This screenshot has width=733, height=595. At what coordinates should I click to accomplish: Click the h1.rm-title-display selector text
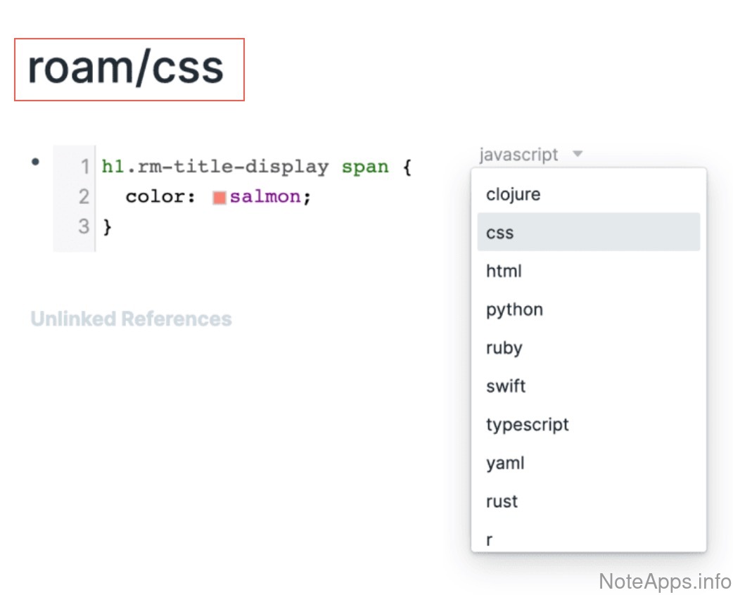tap(215, 167)
